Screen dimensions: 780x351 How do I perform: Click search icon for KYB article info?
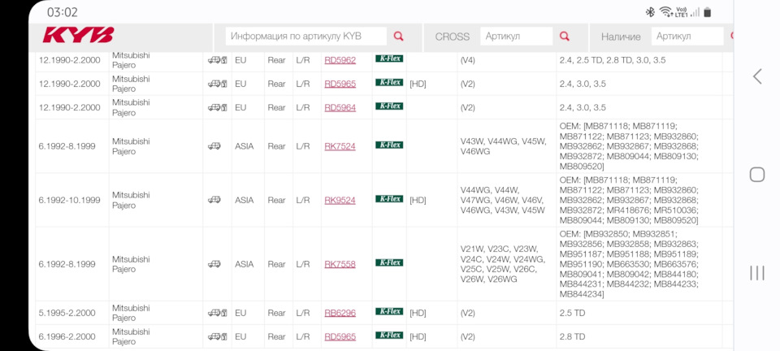(x=398, y=37)
